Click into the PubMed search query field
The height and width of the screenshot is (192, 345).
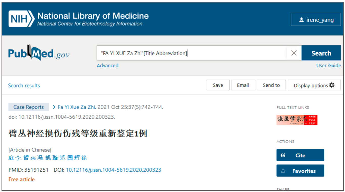[192, 53]
